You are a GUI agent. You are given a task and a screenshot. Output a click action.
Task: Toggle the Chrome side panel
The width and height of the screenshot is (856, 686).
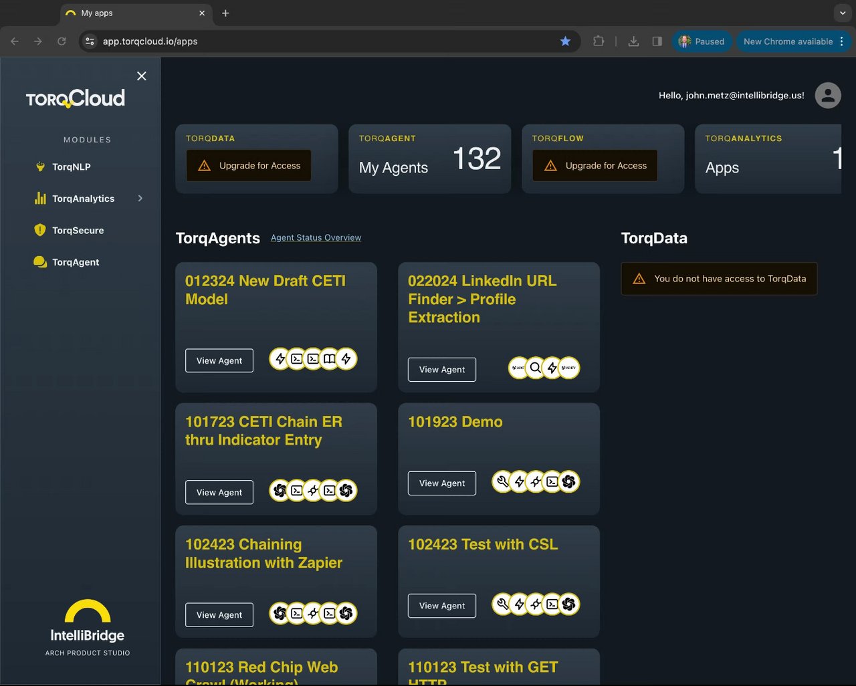pos(657,41)
